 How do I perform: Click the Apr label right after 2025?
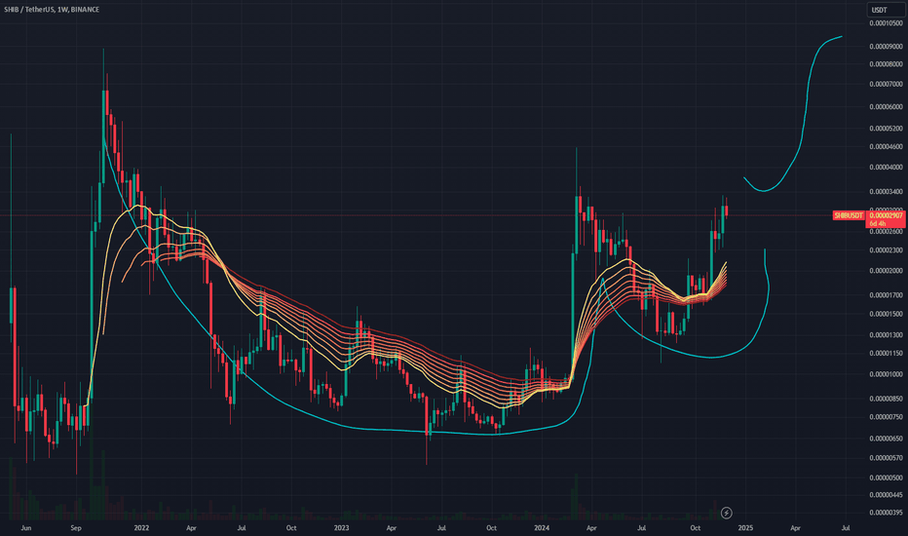click(796, 528)
